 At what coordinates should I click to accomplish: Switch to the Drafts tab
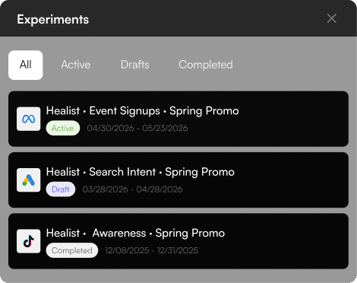pos(135,65)
